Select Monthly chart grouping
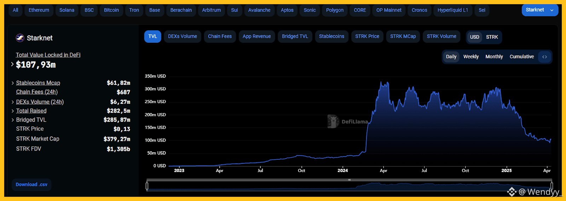This screenshot has height=201, width=566. click(494, 57)
